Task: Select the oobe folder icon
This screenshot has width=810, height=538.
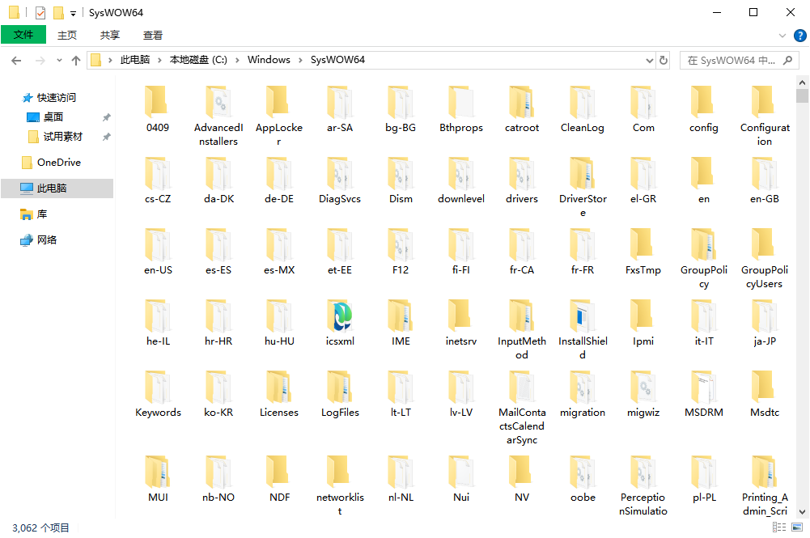Action: (x=583, y=472)
